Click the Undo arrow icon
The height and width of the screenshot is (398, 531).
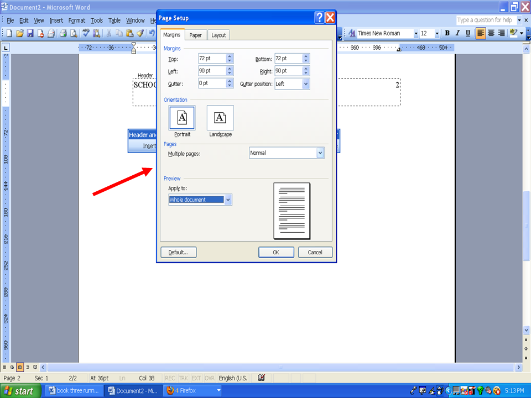click(x=152, y=33)
